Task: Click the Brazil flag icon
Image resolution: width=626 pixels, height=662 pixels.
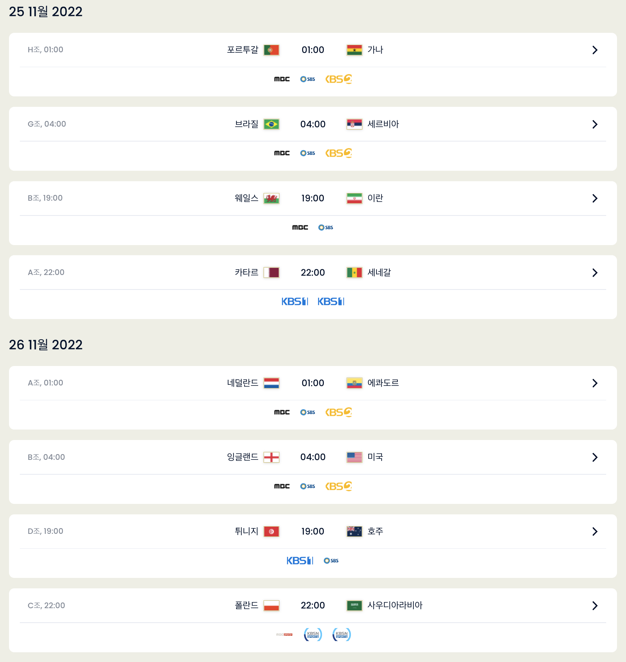Action: click(x=271, y=124)
